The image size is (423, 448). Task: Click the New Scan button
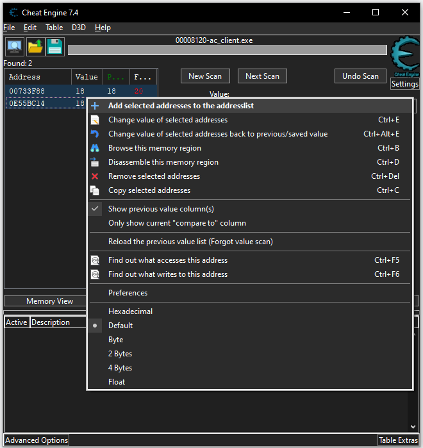point(205,76)
